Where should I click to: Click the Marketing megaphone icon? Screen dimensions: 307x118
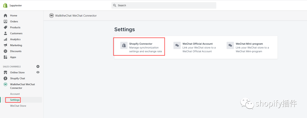point(5,45)
